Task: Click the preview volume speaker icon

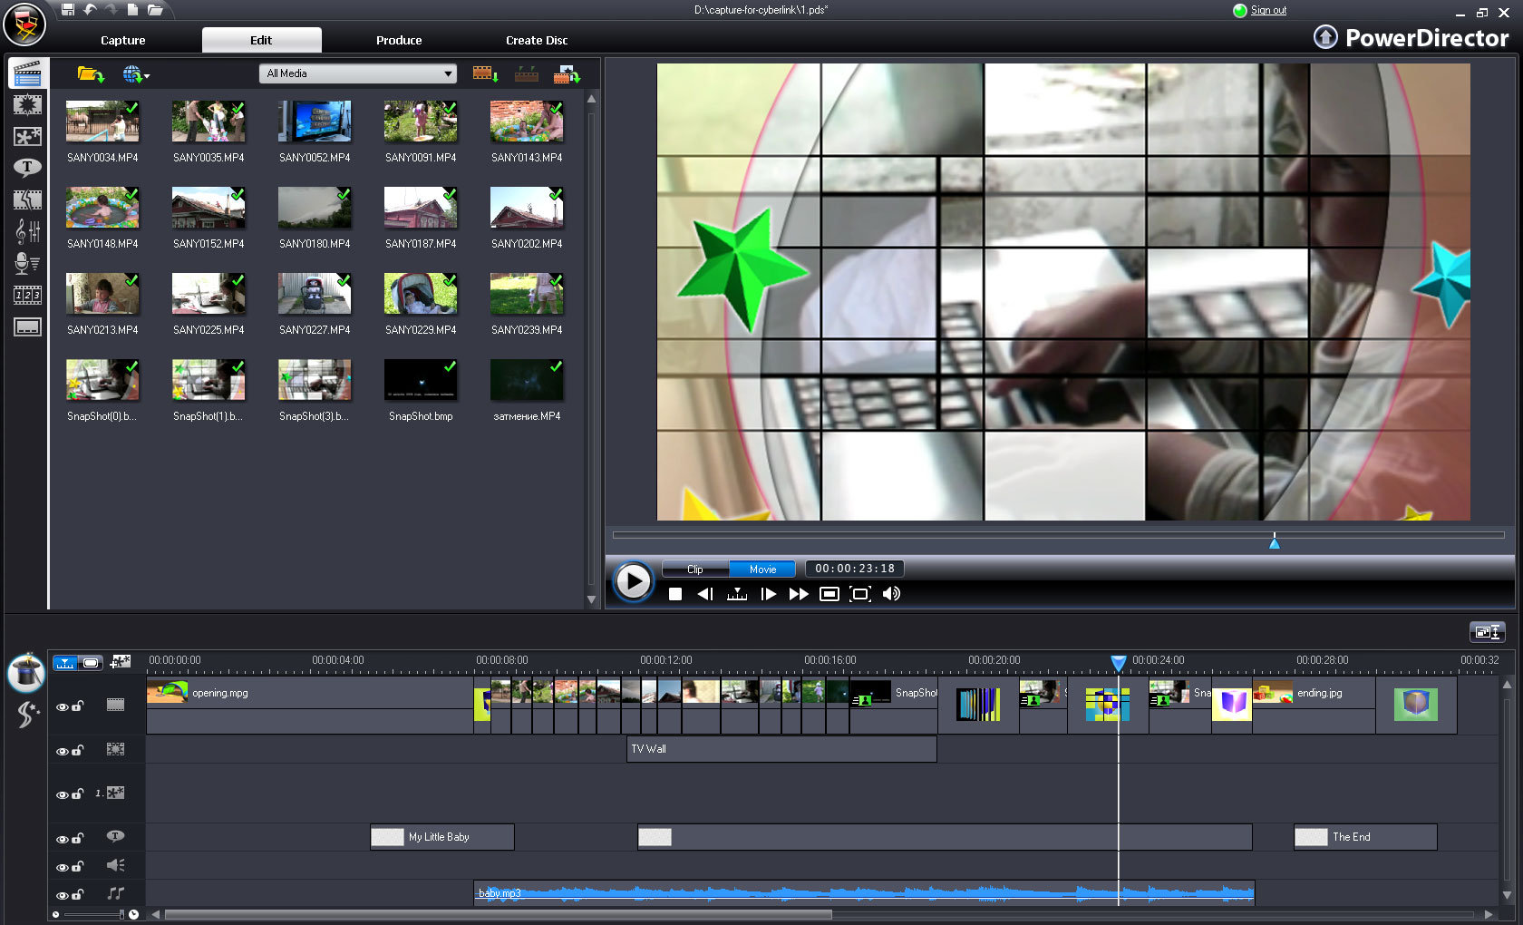Action: 891,594
